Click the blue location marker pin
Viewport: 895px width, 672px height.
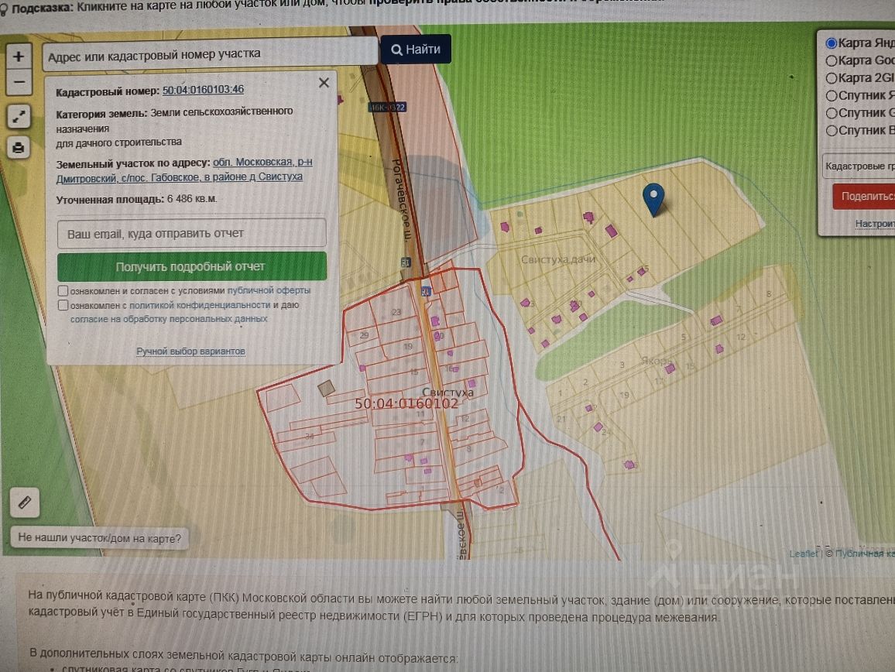pyautogui.click(x=653, y=199)
